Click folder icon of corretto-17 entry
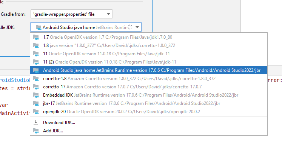Screen dimensions: 282x144 [x=36, y=87]
